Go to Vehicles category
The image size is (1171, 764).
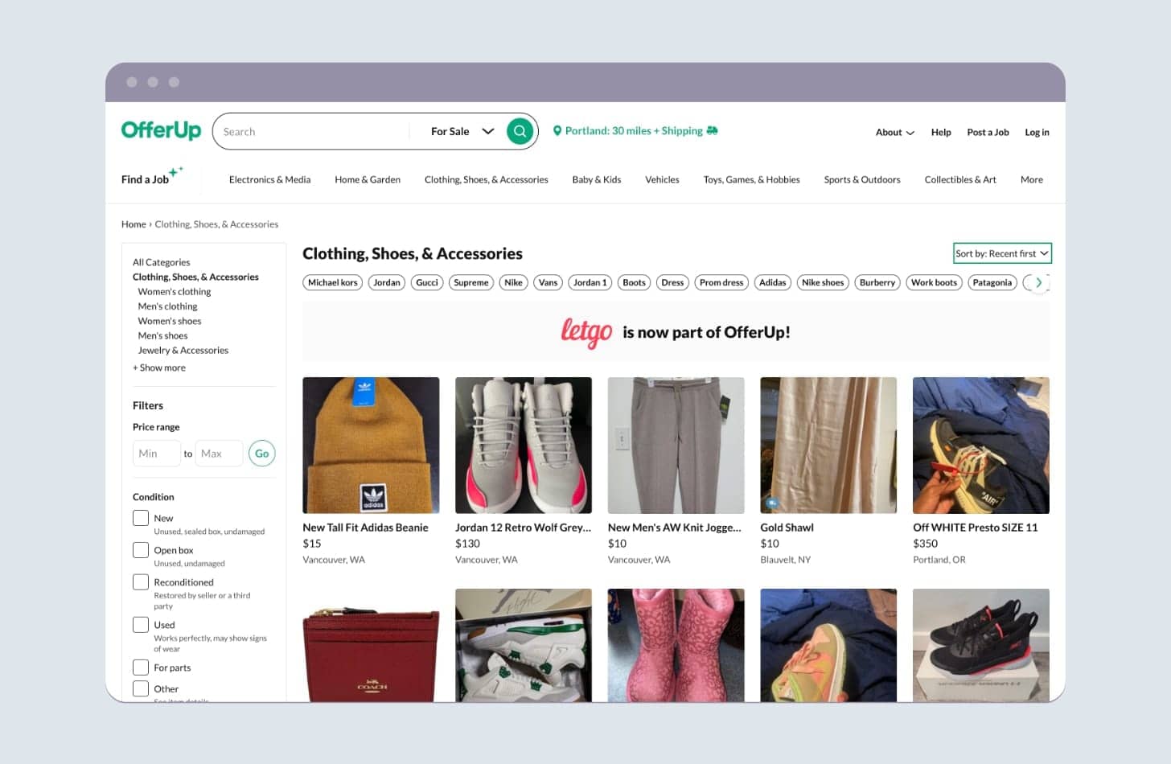(x=662, y=179)
